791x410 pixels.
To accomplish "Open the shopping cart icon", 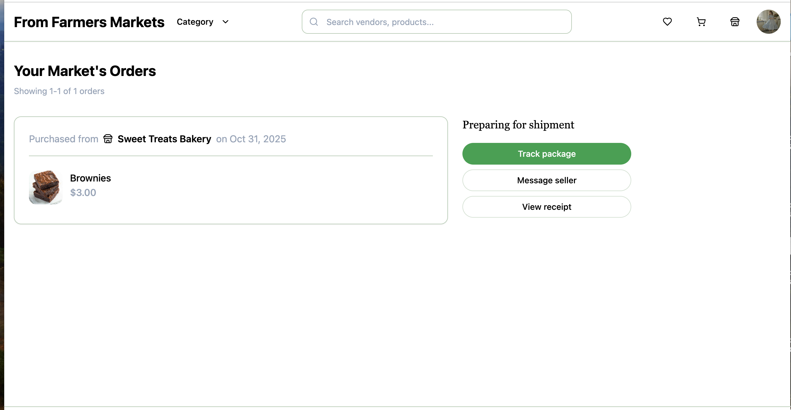I will tap(701, 22).
